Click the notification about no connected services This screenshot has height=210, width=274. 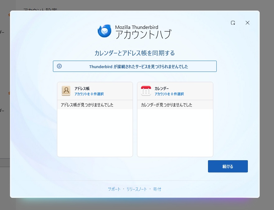[x=139, y=67]
